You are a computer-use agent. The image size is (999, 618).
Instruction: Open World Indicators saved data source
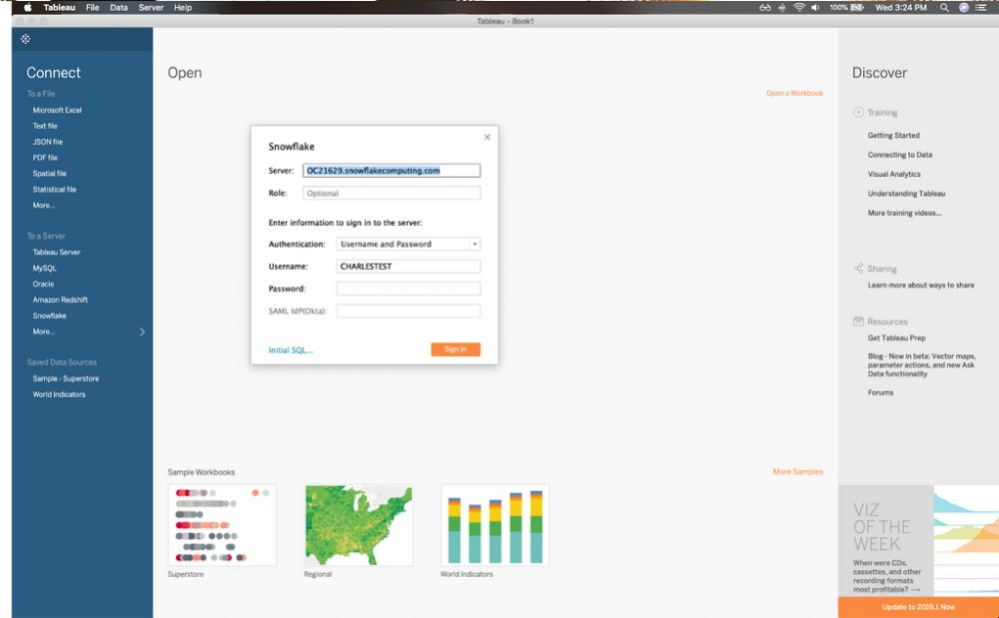(59, 394)
